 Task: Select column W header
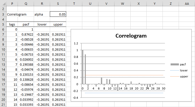pos(122,4)
